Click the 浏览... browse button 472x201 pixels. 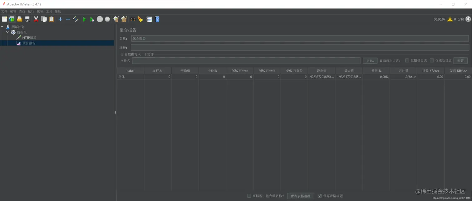click(x=370, y=61)
